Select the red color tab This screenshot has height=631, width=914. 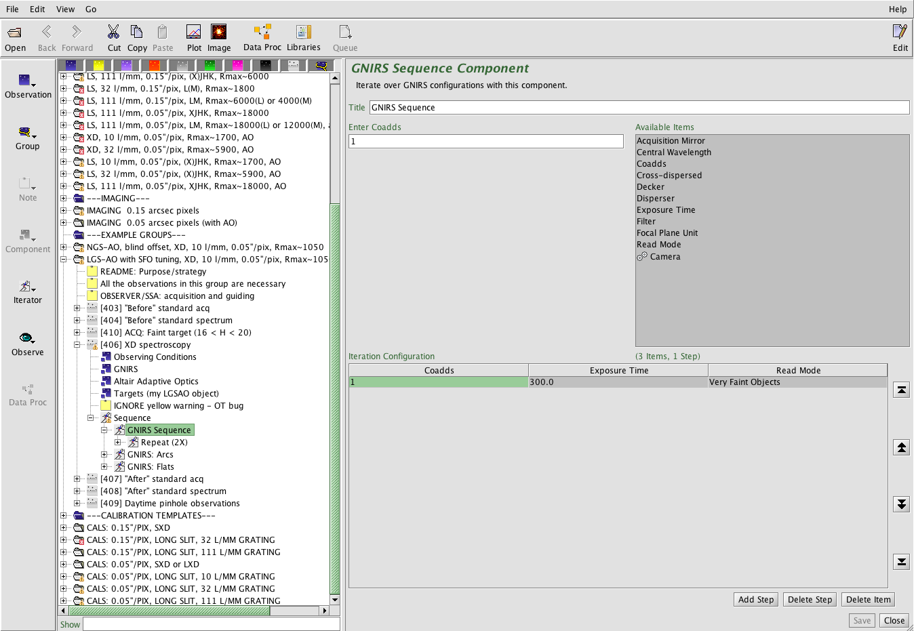155,66
